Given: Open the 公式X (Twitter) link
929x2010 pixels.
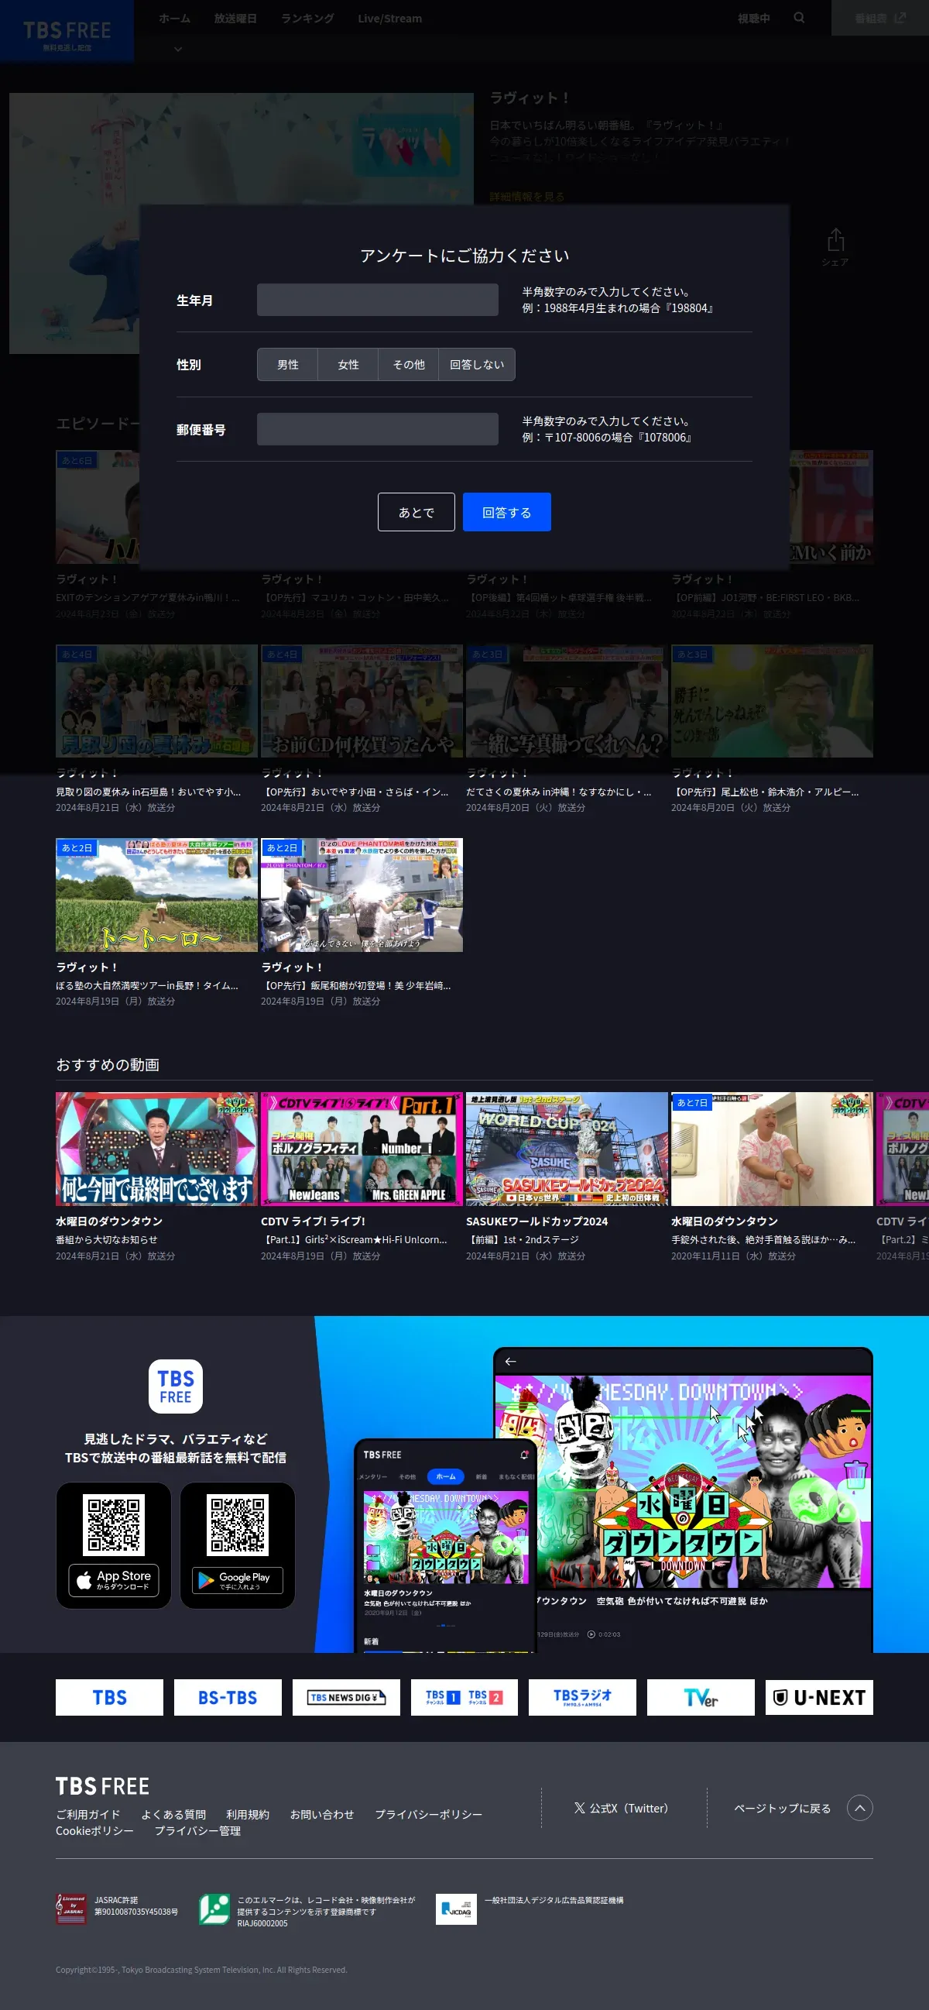Looking at the screenshot, I should [622, 1808].
